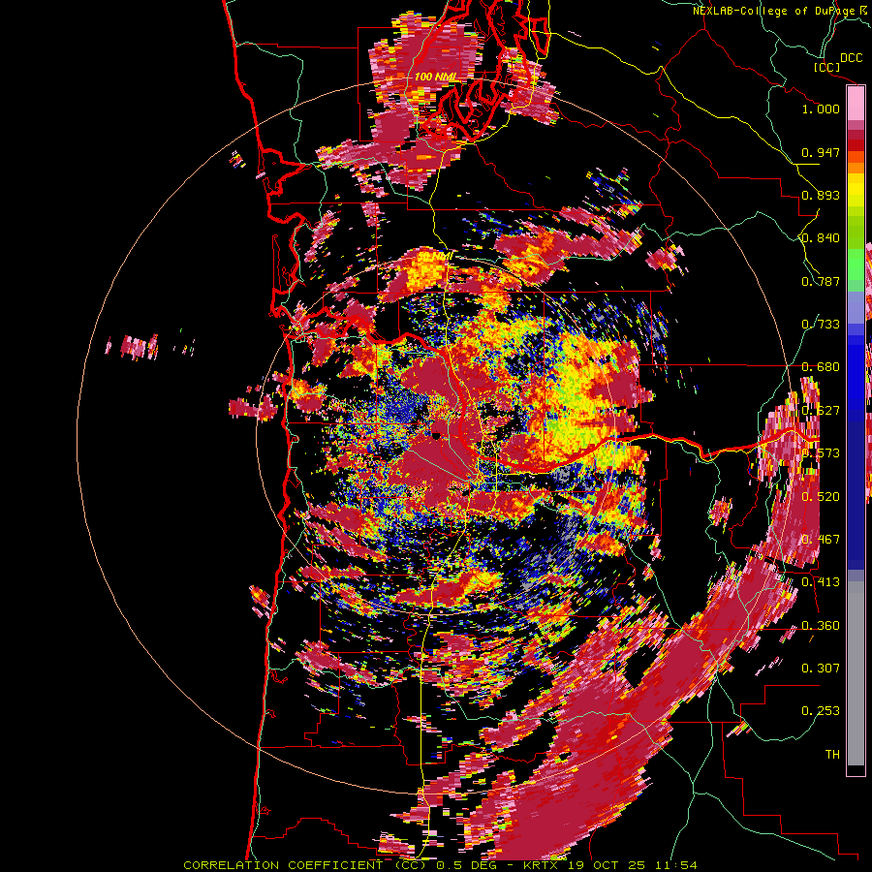Click the 0.733 legend value
The width and height of the screenshot is (872, 872).
[821, 325]
